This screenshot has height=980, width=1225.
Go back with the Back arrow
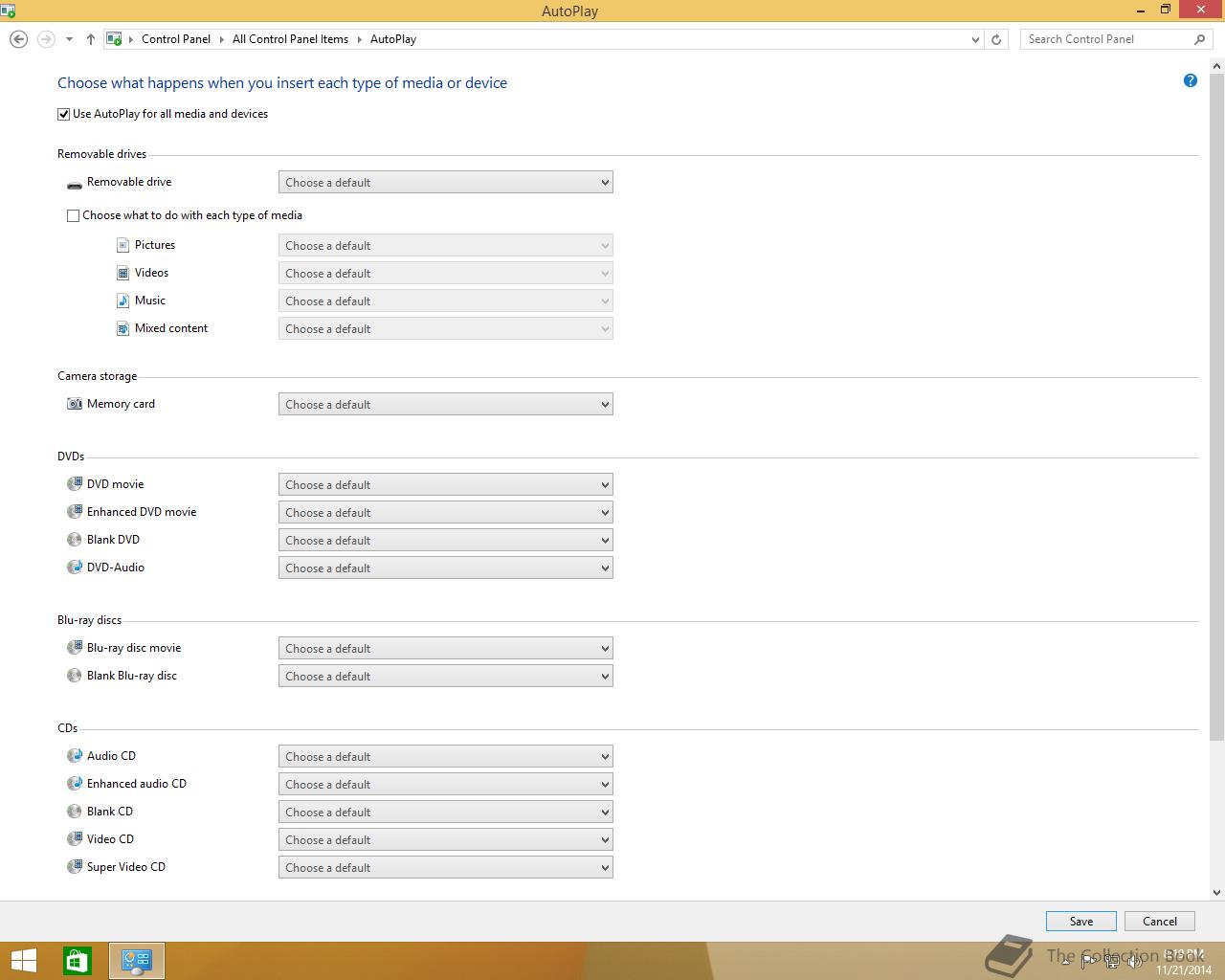[18, 39]
